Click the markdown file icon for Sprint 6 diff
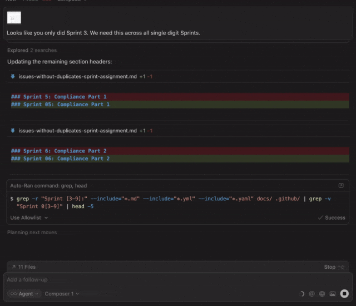 tap(13, 131)
